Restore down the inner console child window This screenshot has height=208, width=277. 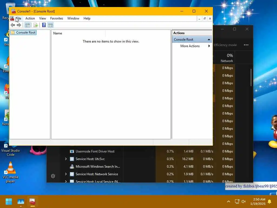click(x=205, y=19)
